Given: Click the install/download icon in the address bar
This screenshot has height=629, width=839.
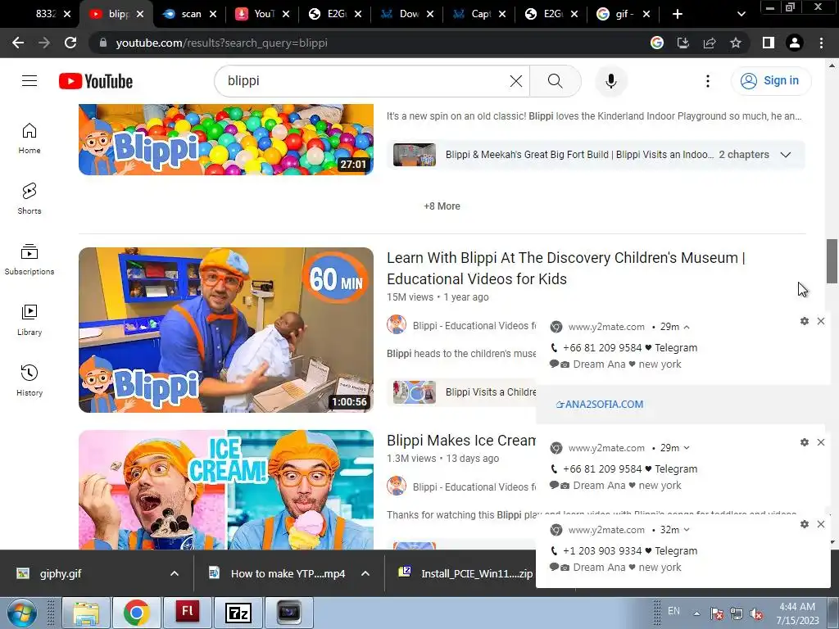Looking at the screenshot, I should [x=683, y=43].
